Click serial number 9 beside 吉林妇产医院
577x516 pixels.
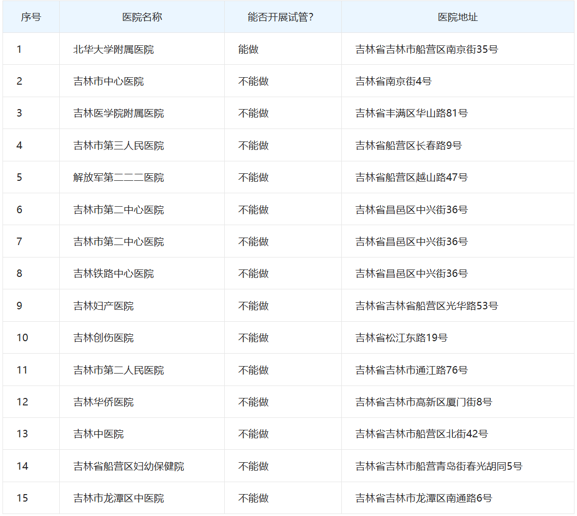click(x=19, y=306)
